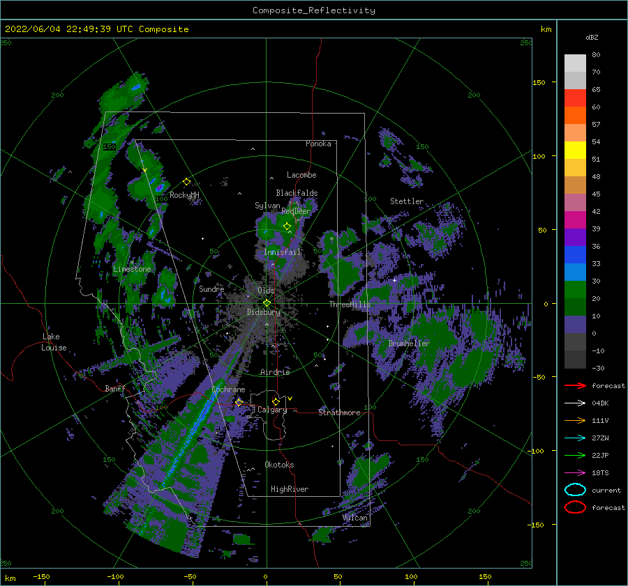Select the RedDeer city label

(x=296, y=211)
